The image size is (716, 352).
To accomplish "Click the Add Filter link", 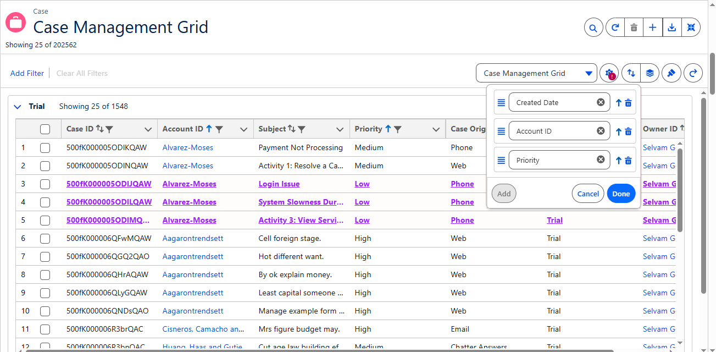I will [27, 73].
